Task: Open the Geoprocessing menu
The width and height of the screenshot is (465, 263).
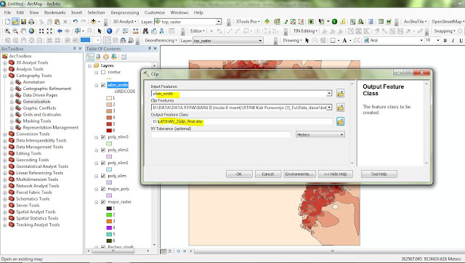Action: [124, 12]
